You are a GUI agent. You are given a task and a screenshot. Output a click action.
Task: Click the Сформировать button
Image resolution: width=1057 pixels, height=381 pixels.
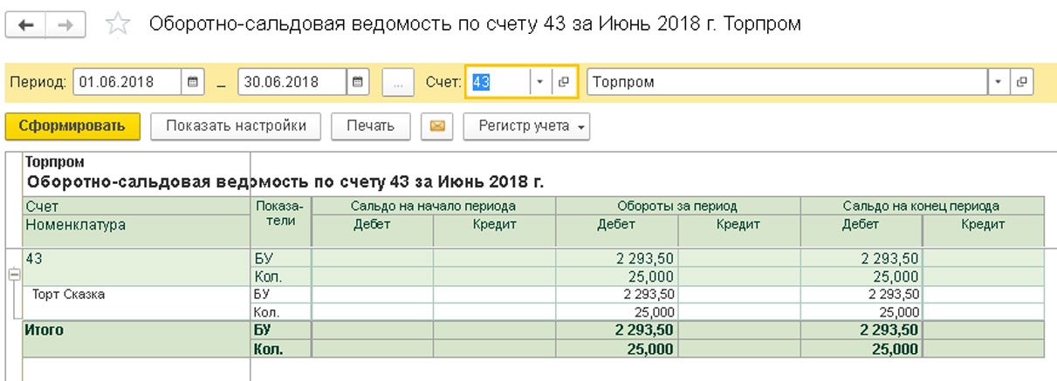coord(72,126)
